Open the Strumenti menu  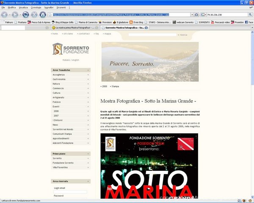click(x=61, y=8)
